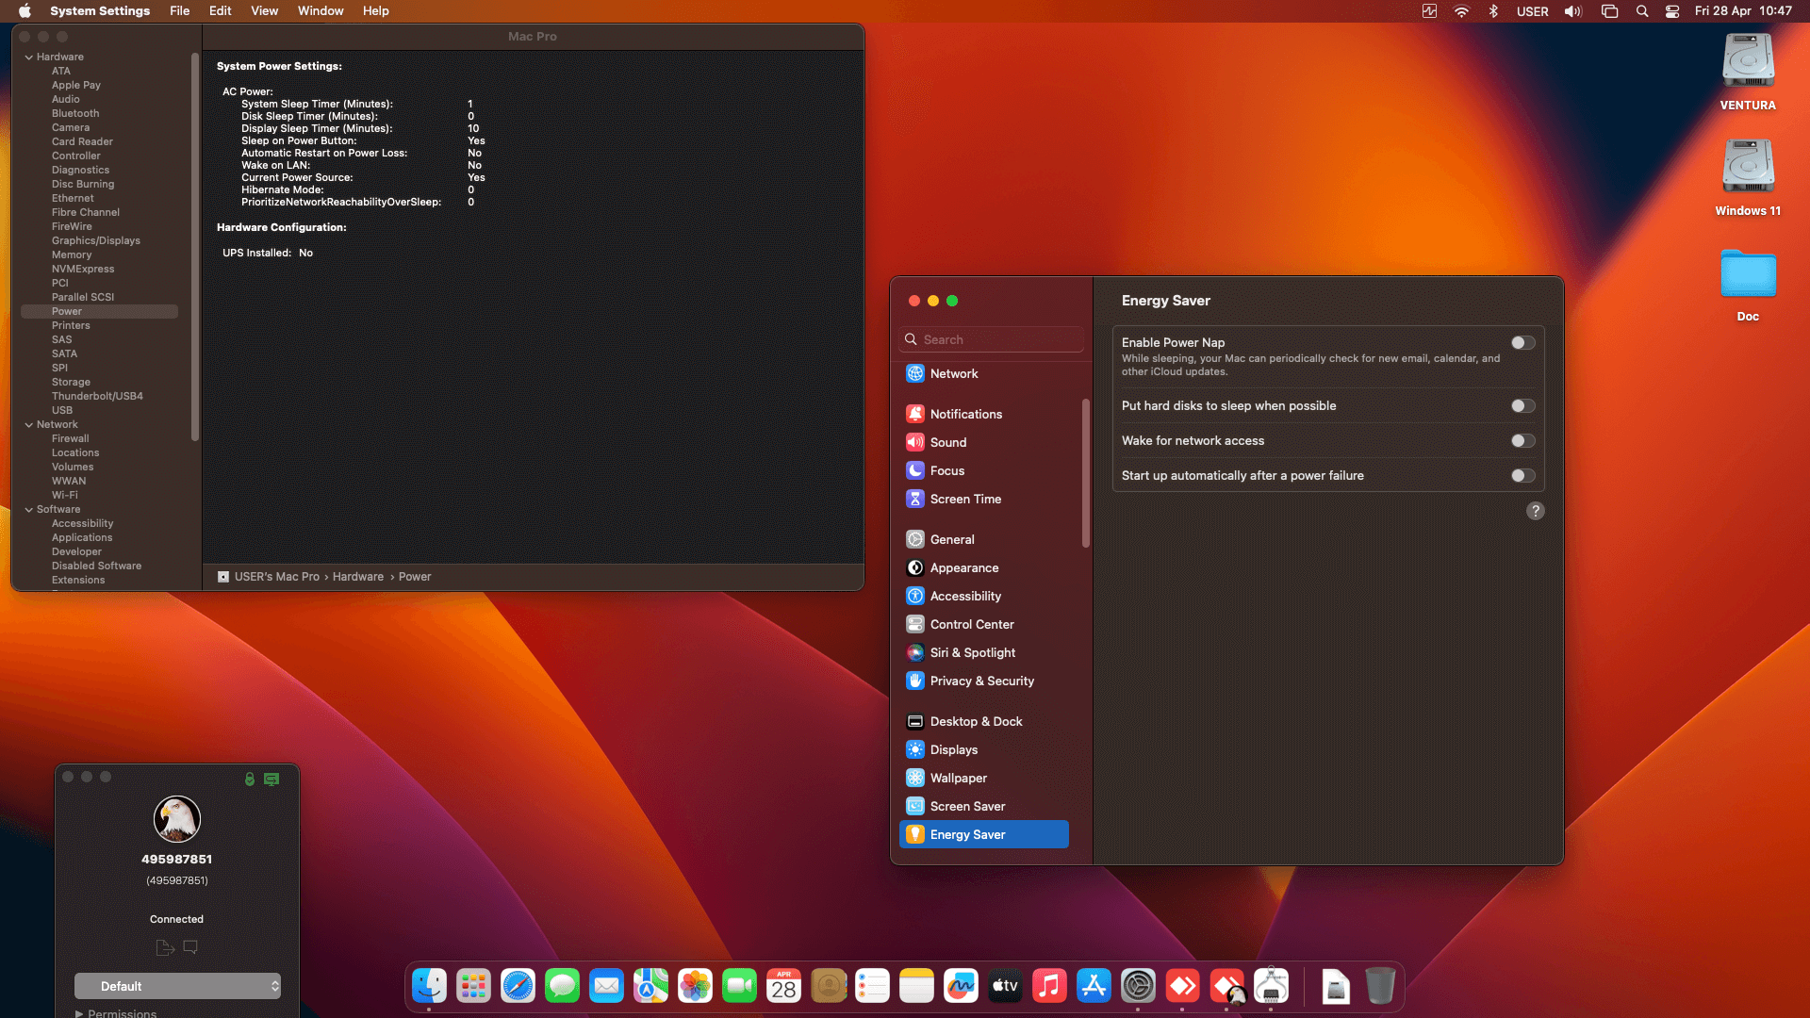Select the Doc folder on the desktop

pyautogui.click(x=1748, y=285)
